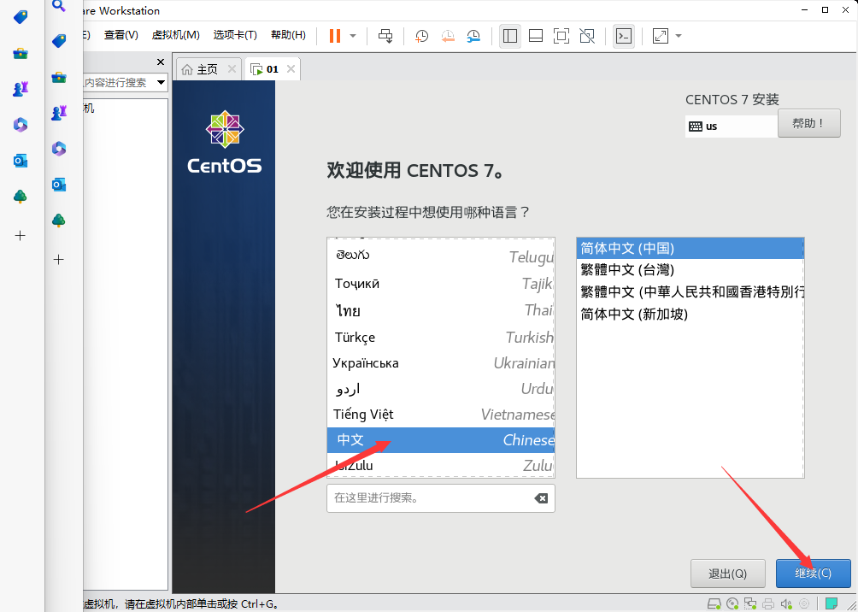Select ไทย Thai language row

(x=441, y=310)
